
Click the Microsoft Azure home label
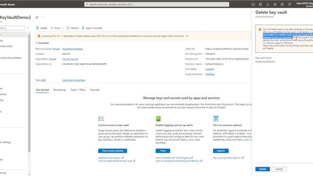click(7, 4)
